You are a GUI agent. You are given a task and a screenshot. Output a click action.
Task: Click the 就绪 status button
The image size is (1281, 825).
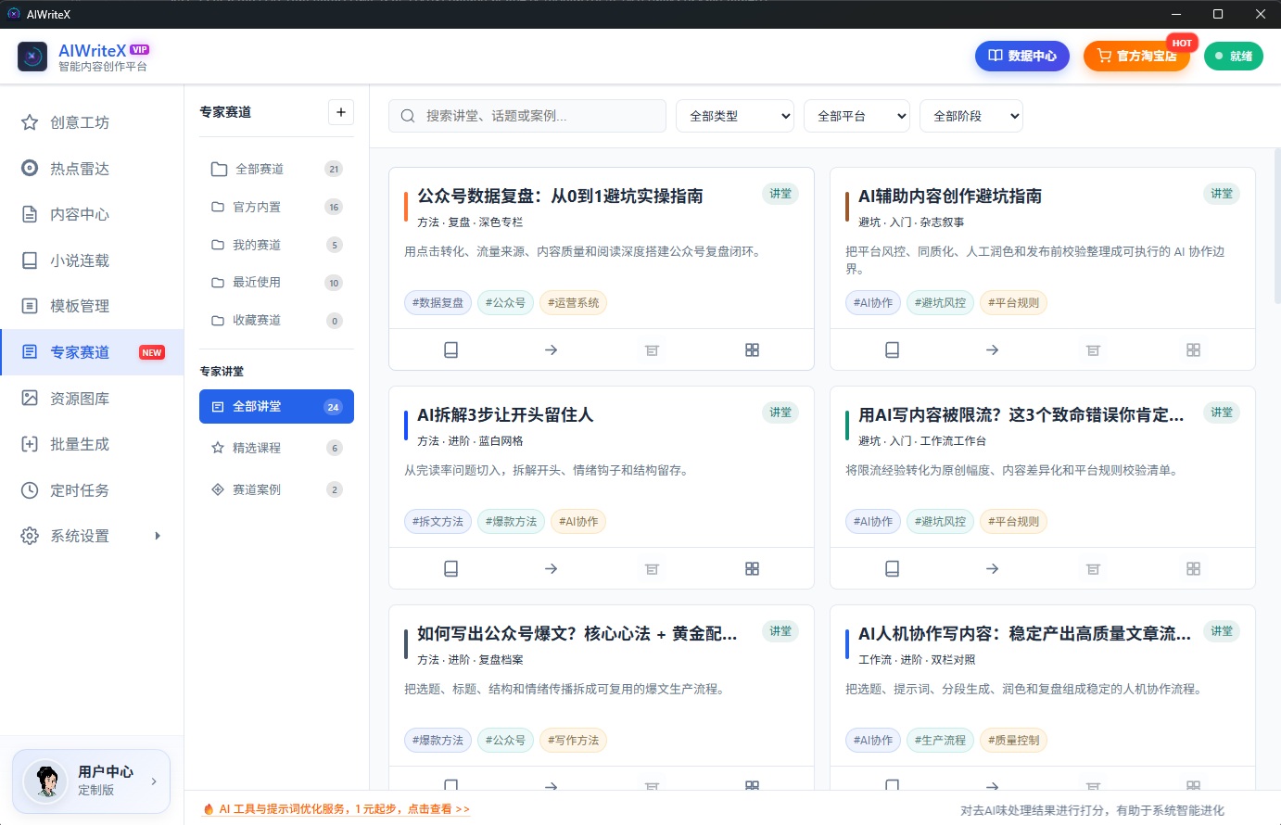(1234, 56)
